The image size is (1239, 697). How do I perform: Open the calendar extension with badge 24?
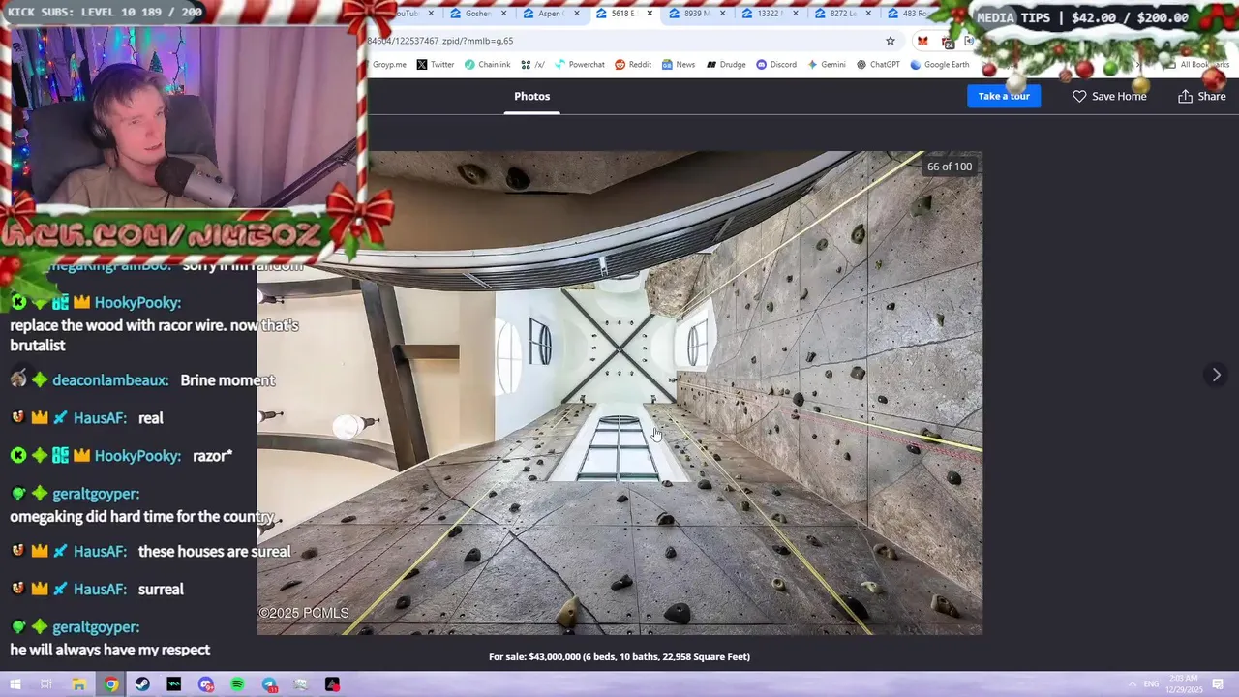pos(948,42)
